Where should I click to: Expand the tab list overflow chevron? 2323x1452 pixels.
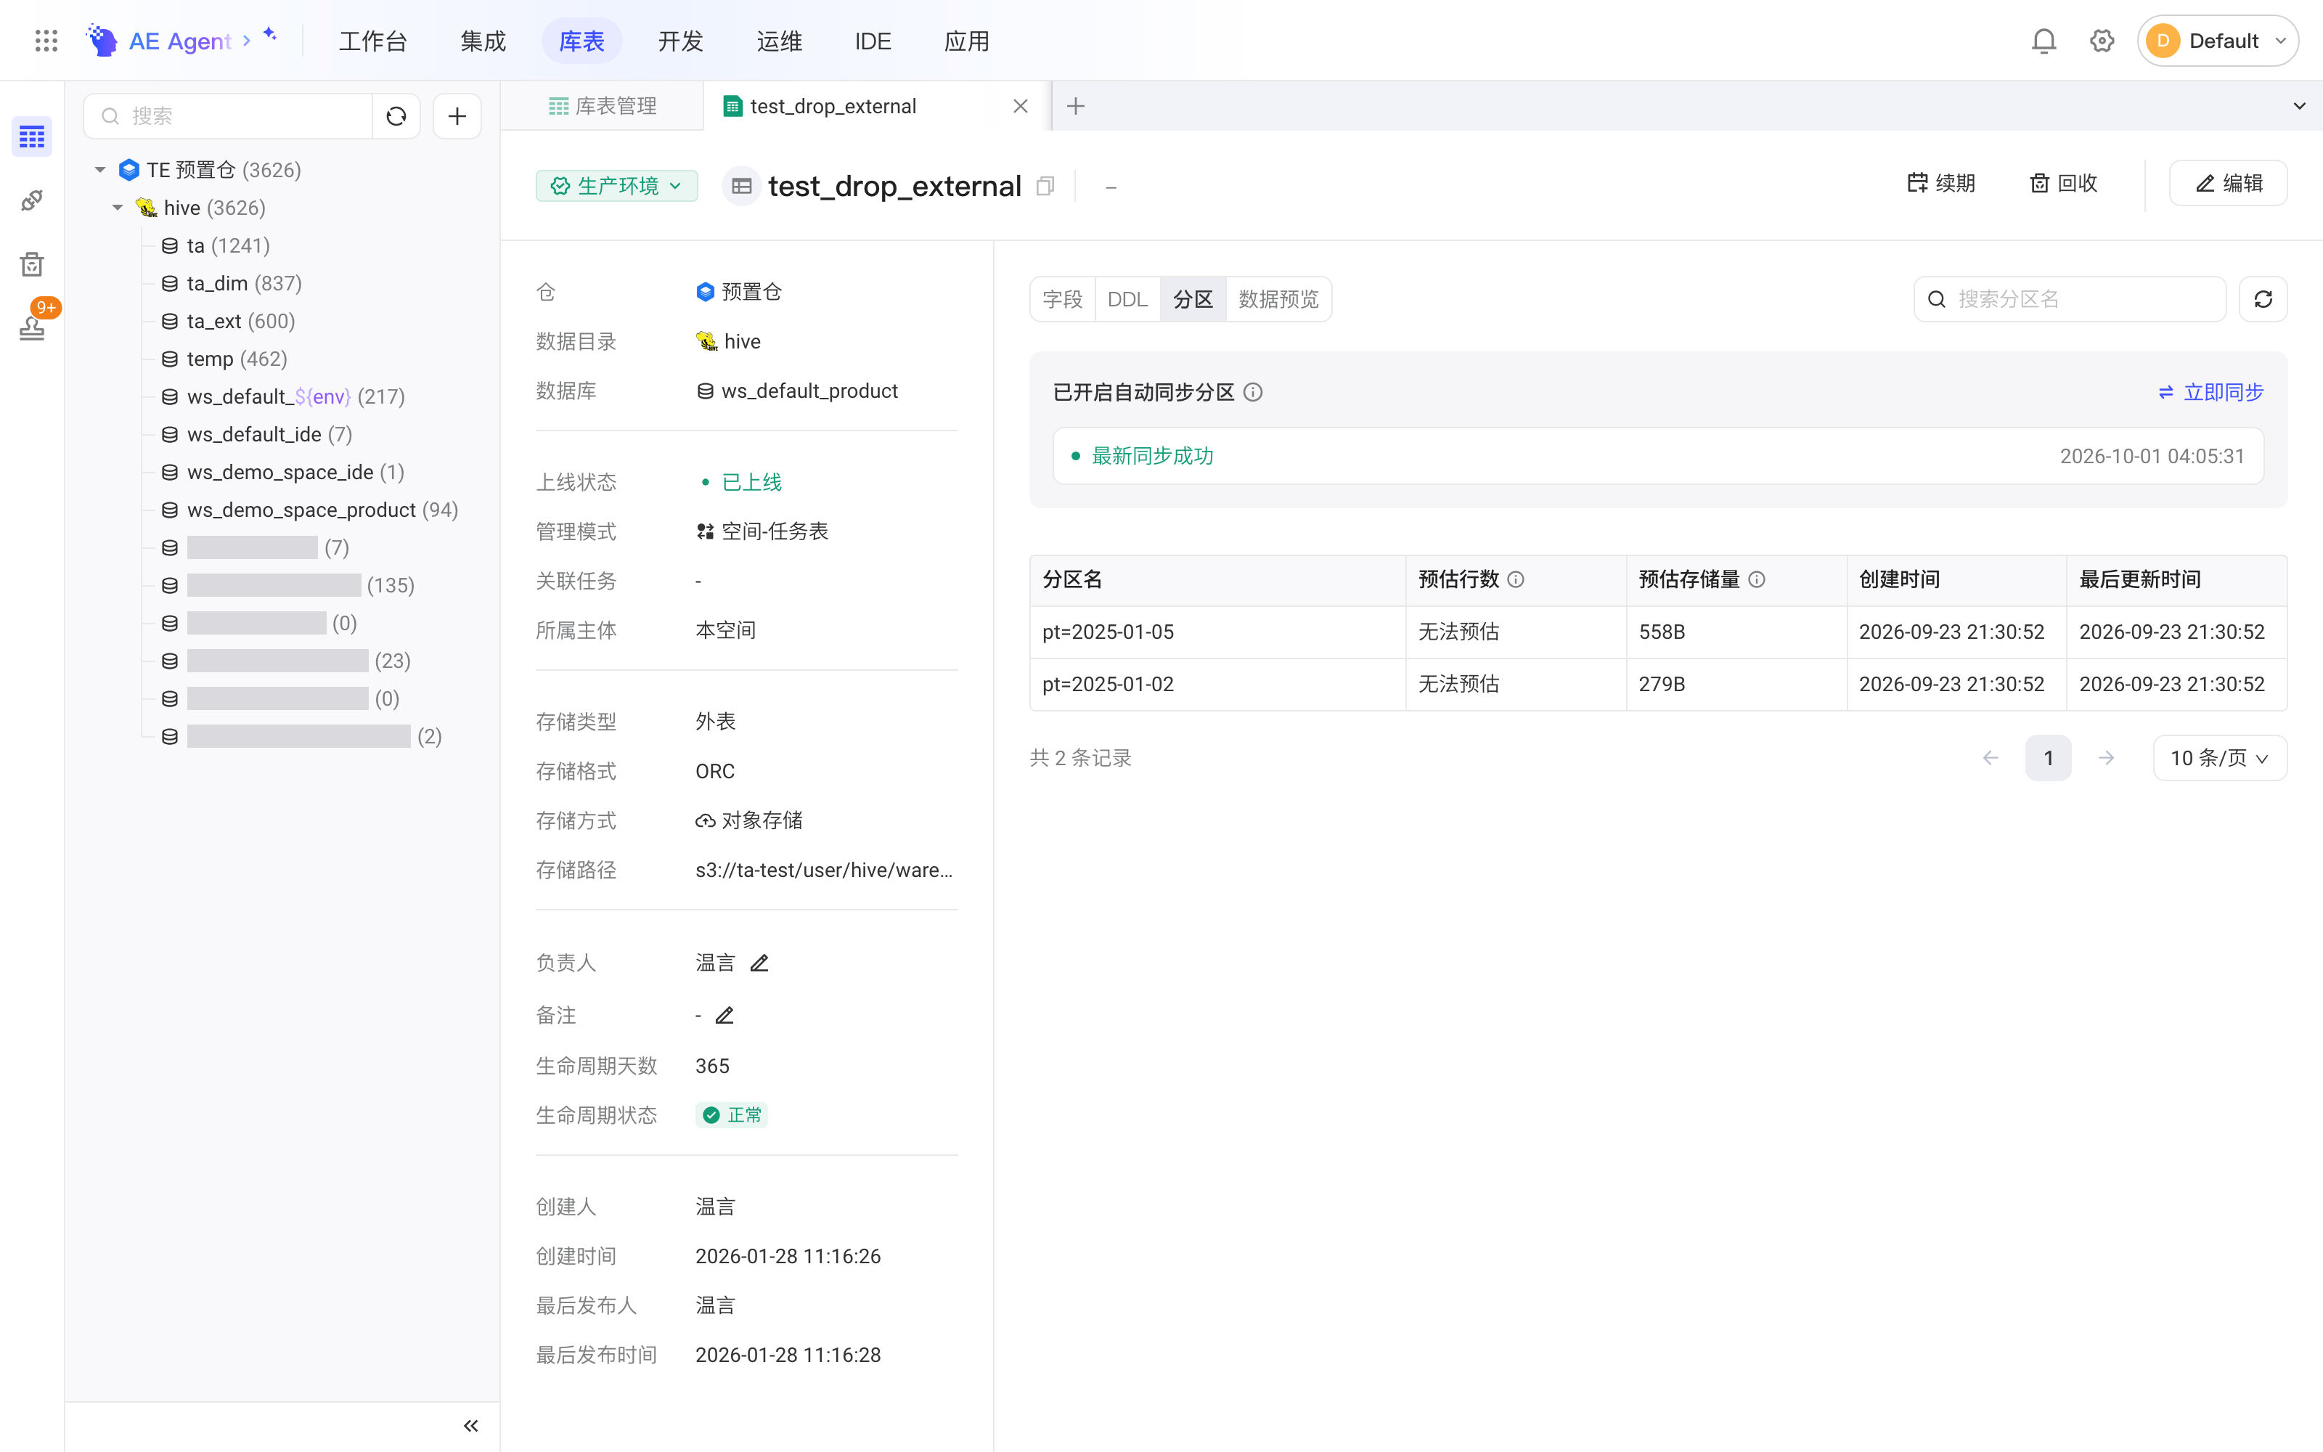point(2299,106)
